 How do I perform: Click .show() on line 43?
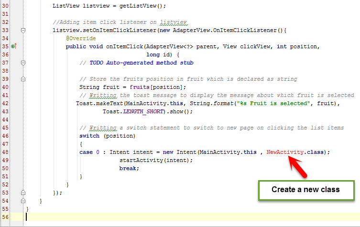click(x=178, y=111)
